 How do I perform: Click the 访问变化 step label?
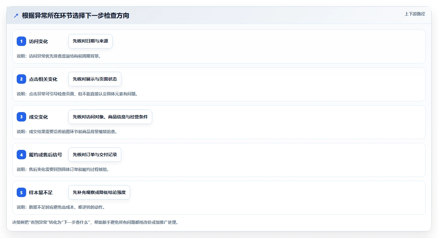(38, 41)
